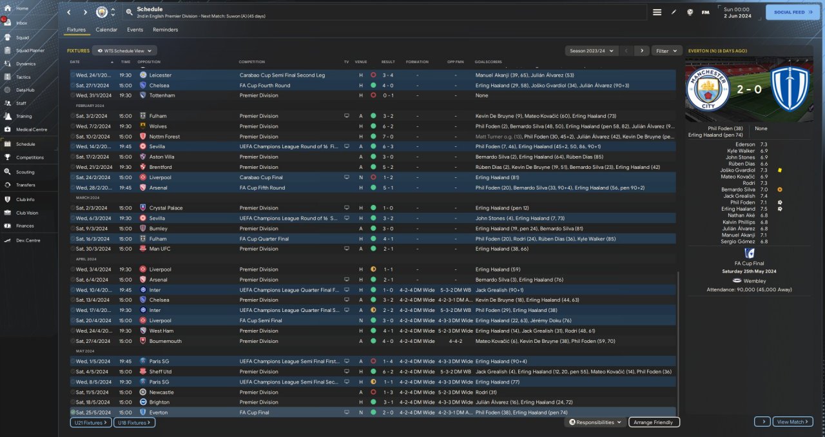
Task: Click the date Sun 2 Jun 2024
Action: click(737, 12)
